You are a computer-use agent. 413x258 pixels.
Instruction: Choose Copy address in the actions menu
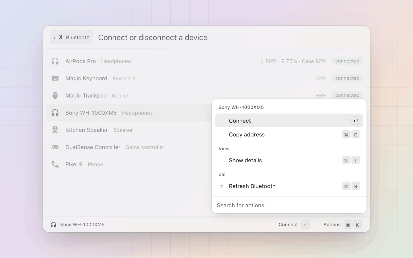(x=289, y=135)
